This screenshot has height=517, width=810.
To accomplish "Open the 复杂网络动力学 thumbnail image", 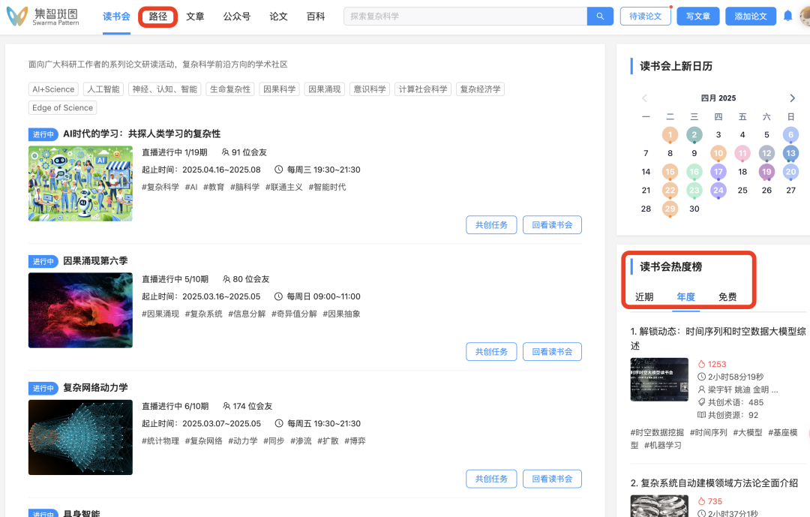I will pyautogui.click(x=80, y=437).
